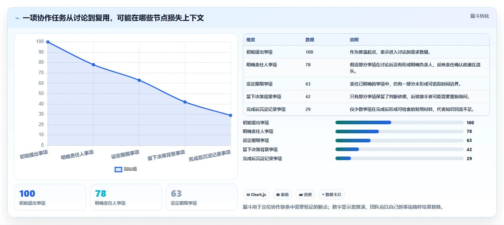Click the footnote text about 漏斗
This screenshot has height=225, width=504.
(x=343, y=207)
